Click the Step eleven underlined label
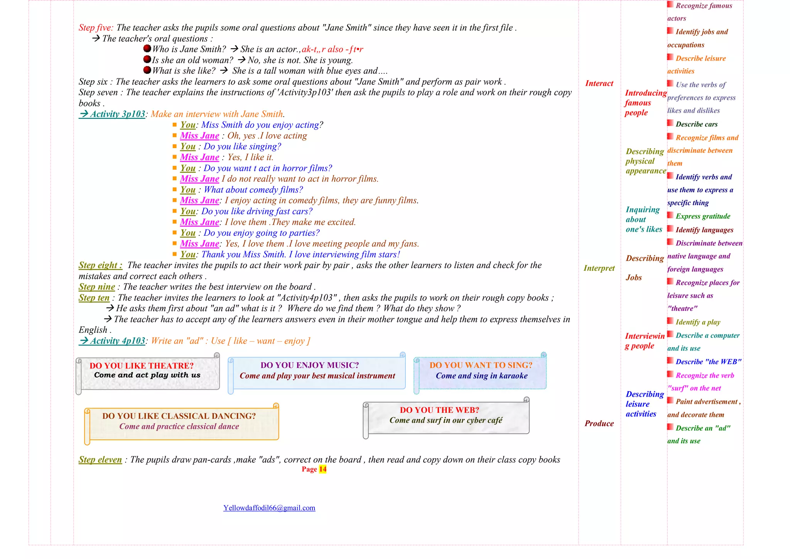 tap(100, 460)
